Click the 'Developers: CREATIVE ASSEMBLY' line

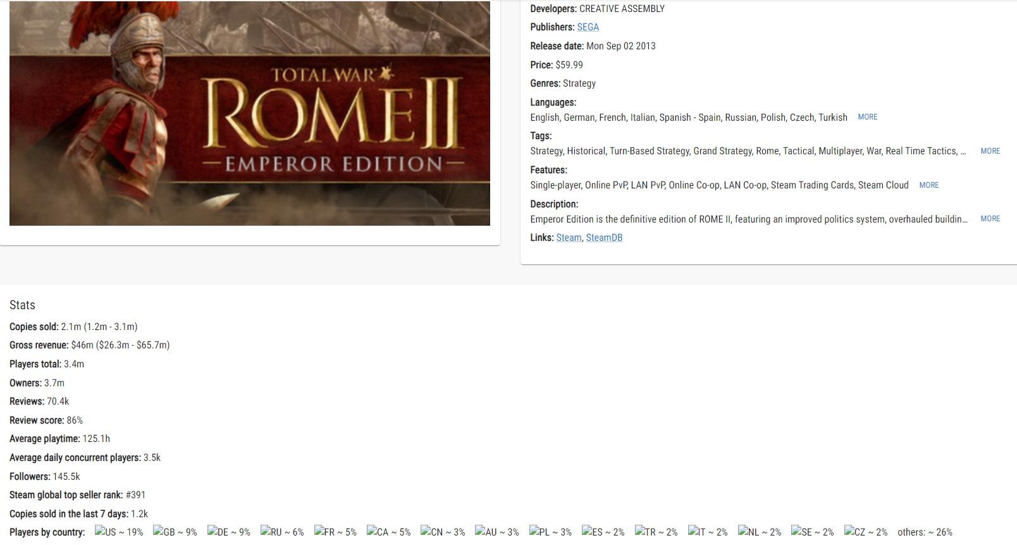pyautogui.click(x=598, y=9)
